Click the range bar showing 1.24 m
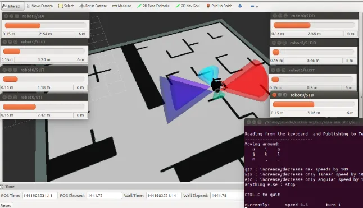The width and height of the screenshot is (363, 208). [44, 52]
